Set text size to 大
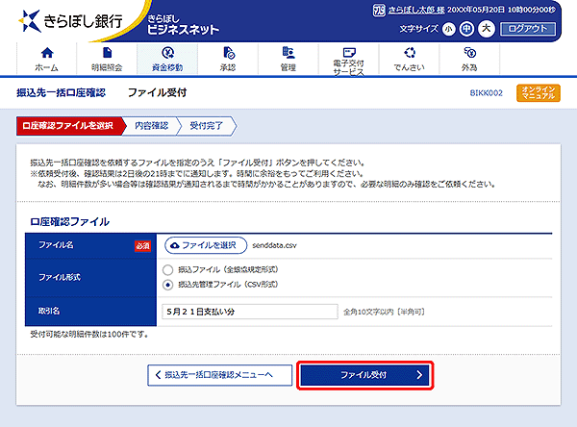Image resolution: width=577 pixels, height=427 pixels. click(x=486, y=28)
